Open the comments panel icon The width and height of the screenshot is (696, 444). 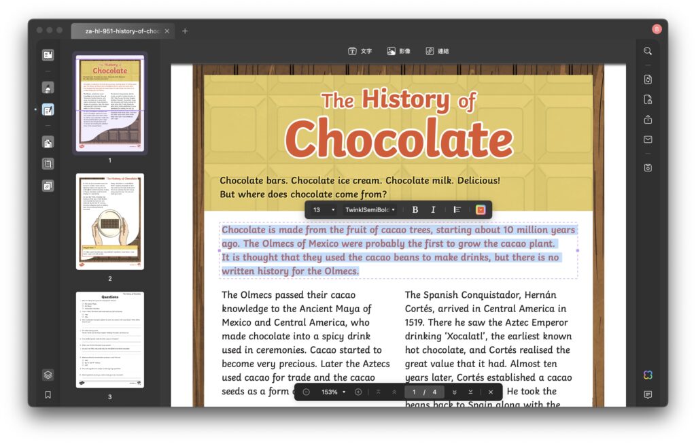648,395
